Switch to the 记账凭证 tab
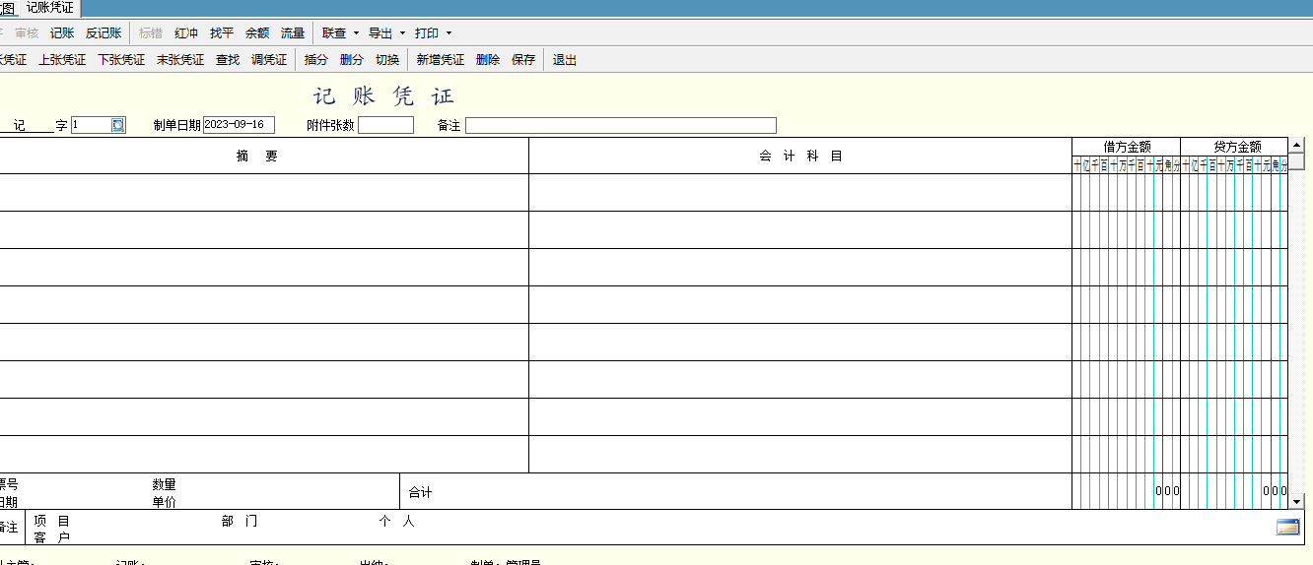1313x565 pixels. [x=49, y=8]
